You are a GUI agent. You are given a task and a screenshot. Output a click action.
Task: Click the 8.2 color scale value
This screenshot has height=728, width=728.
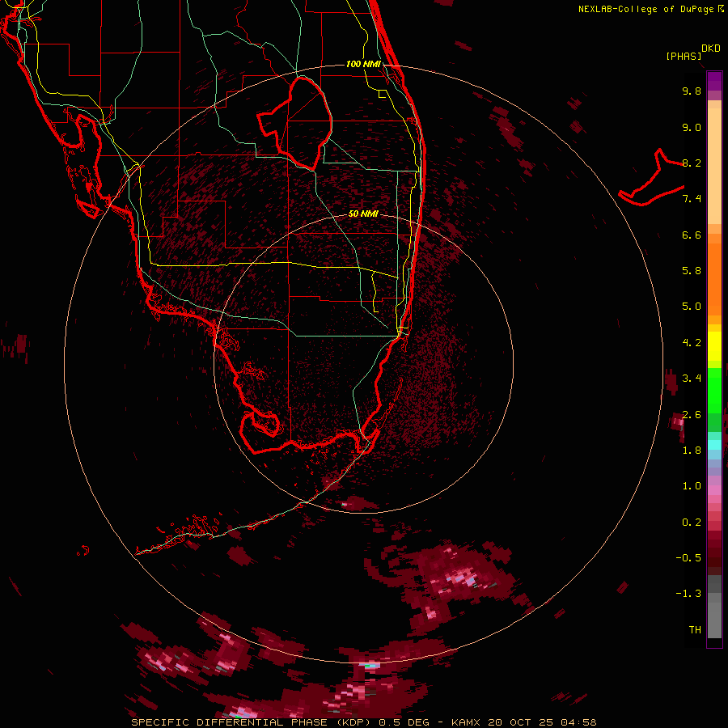(692, 163)
